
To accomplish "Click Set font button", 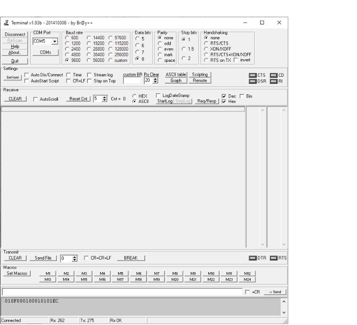I will [13, 77].
